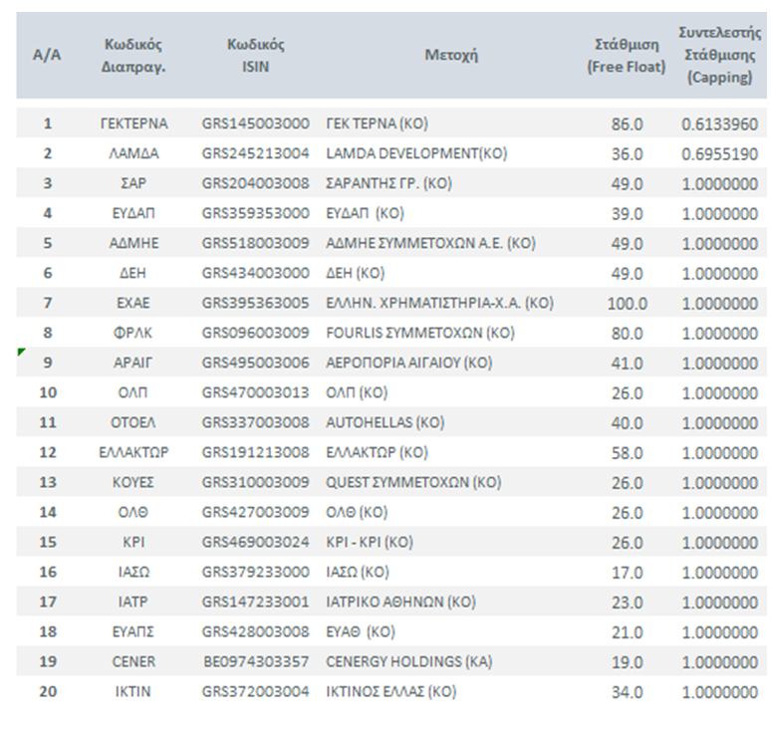Select the ticker cell ΛΑΜΔΑ
The width and height of the screenshot is (771, 730).
(x=133, y=153)
